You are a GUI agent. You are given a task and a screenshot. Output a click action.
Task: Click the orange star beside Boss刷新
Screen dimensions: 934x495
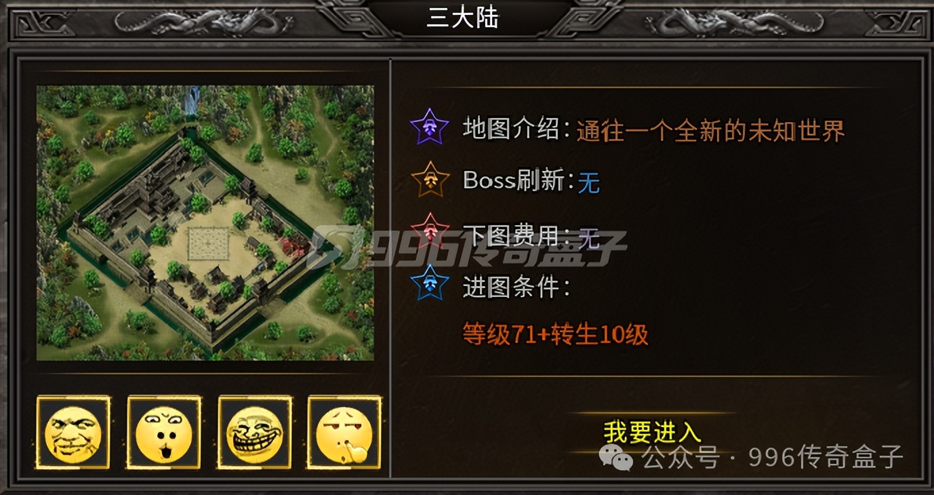(x=430, y=180)
